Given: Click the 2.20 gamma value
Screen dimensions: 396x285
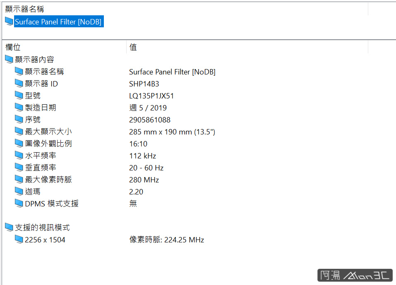Looking at the screenshot, I should [x=136, y=192].
